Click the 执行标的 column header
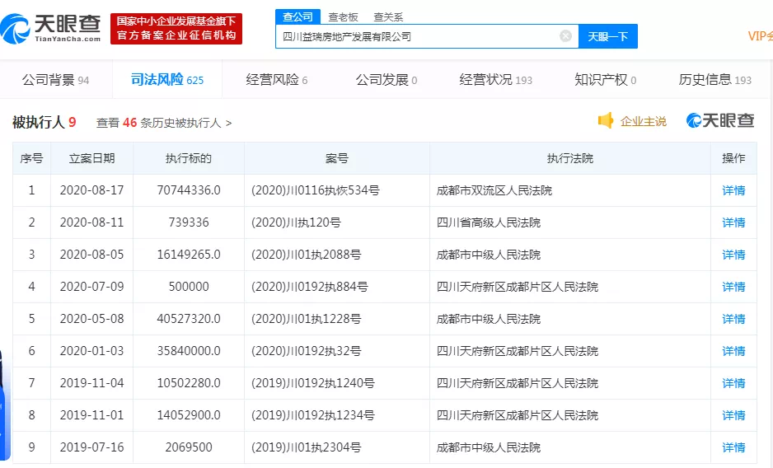Viewport: 773px width, 468px height. pyautogui.click(x=189, y=158)
